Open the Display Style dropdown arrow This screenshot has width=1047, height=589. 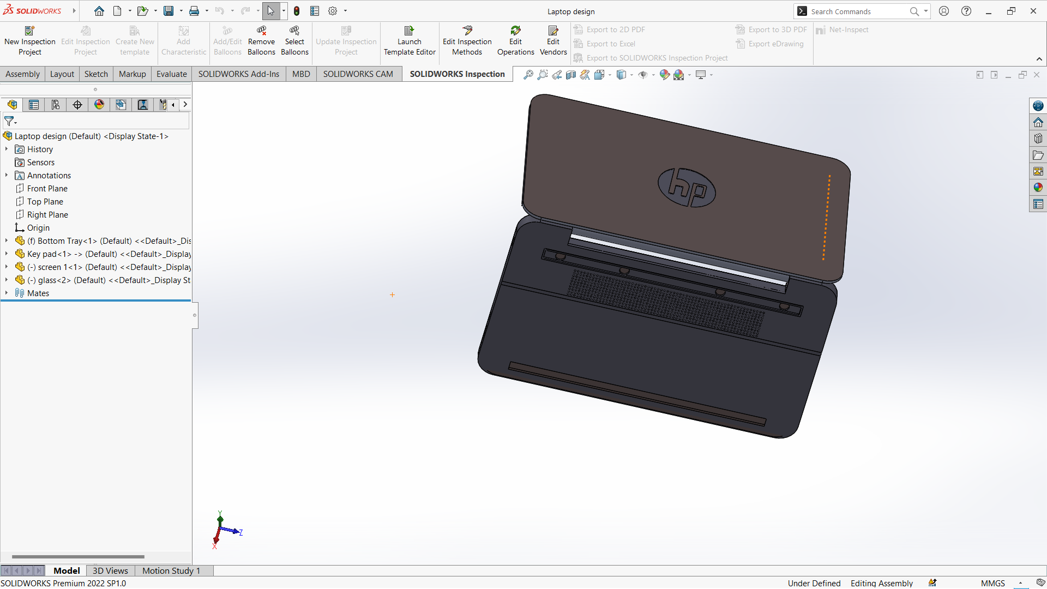tap(631, 75)
